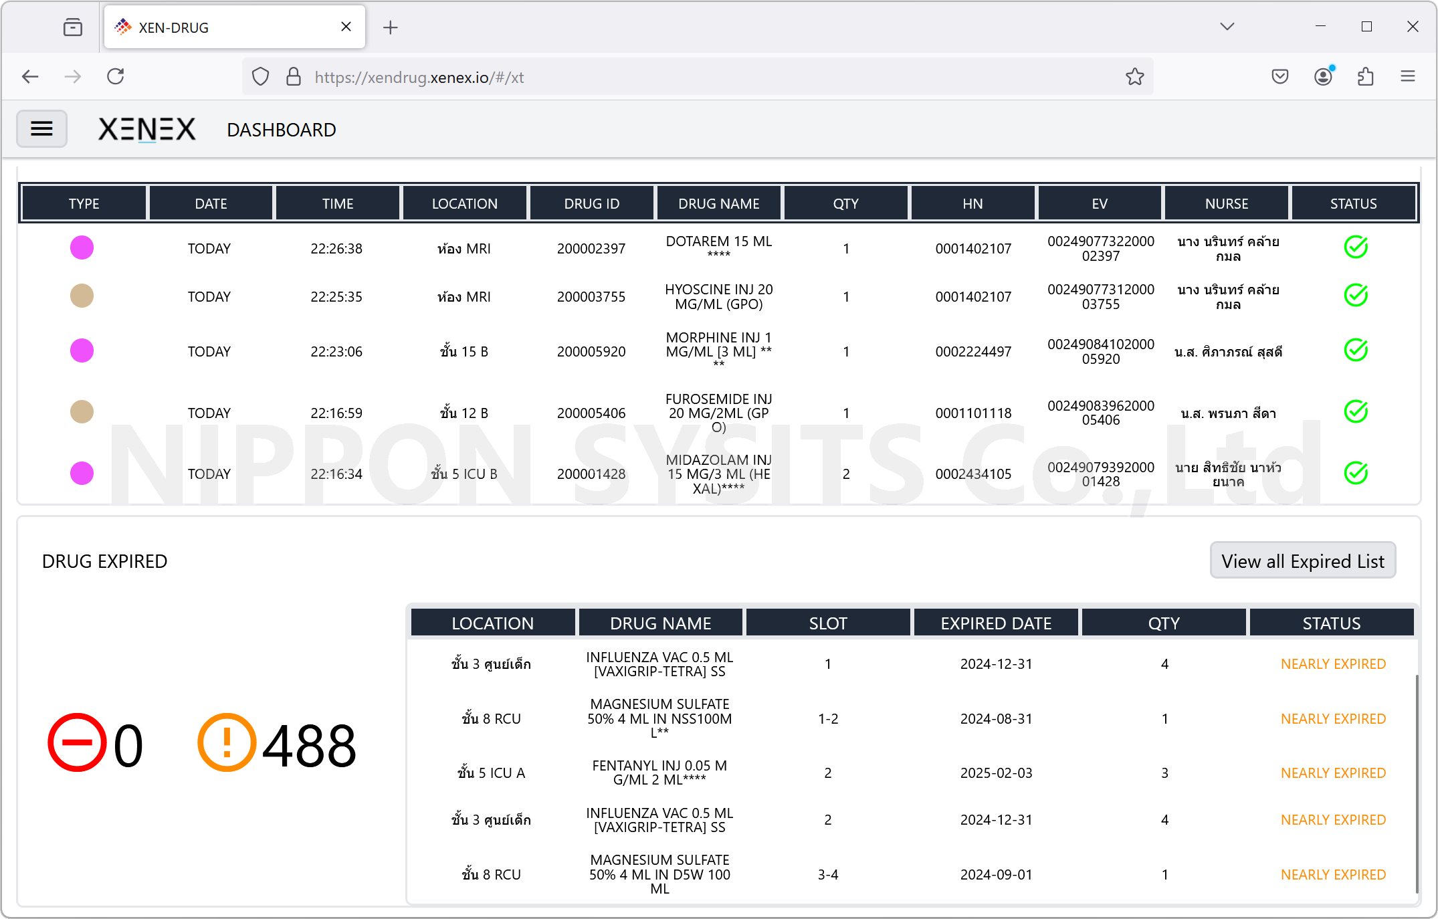Click the orange nearly-expired warning icon
This screenshot has width=1438, height=919.
click(x=227, y=742)
